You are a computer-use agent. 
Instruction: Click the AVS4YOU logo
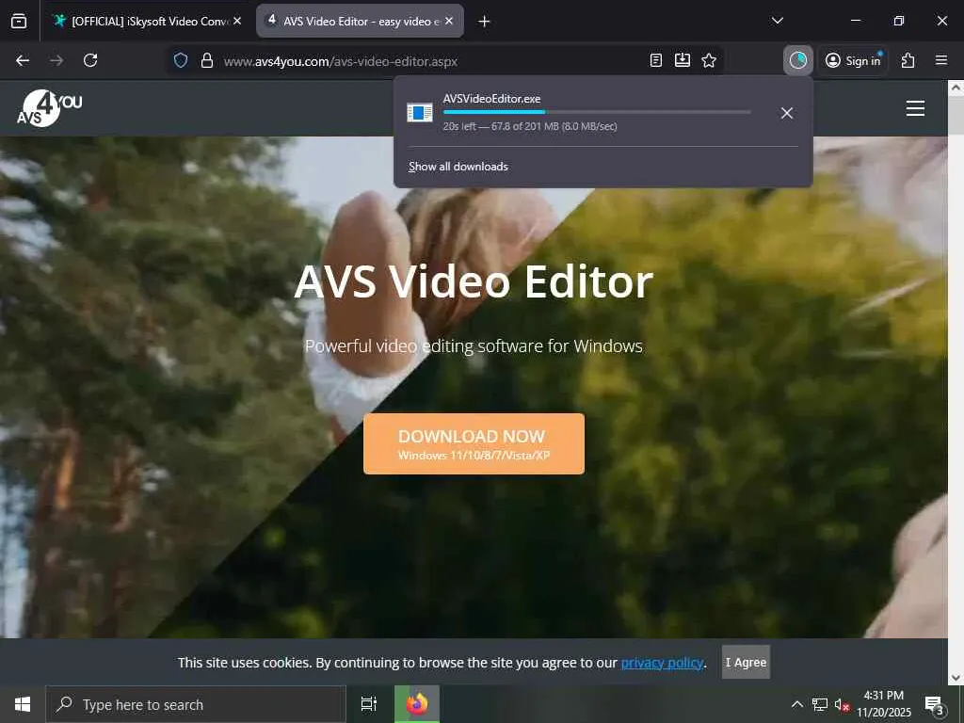click(49, 108)
